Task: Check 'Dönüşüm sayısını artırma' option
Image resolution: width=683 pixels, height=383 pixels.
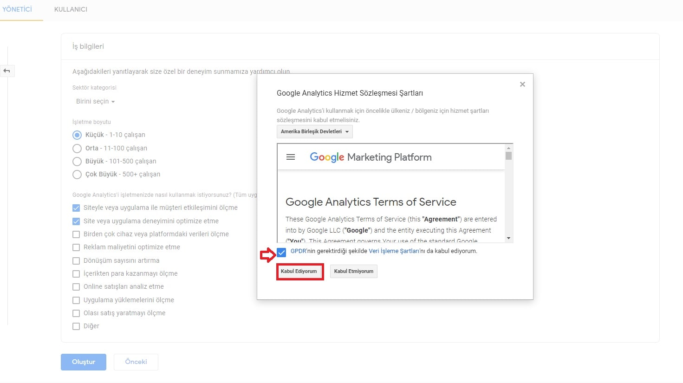Action: tap(76, 261)
